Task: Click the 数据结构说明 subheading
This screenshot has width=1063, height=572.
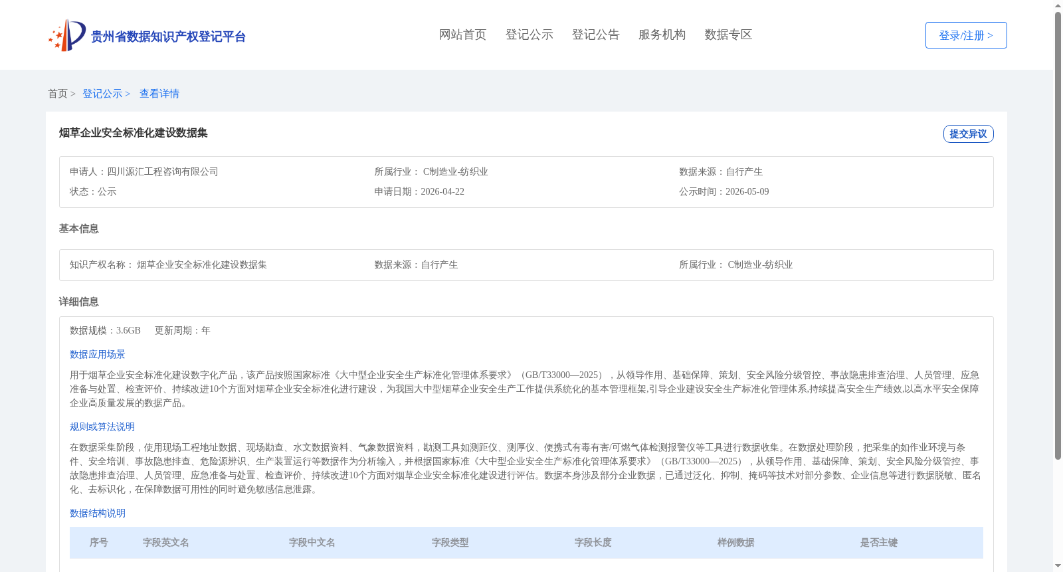Action: click(98, 513)
